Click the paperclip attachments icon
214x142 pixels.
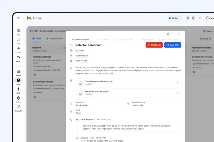71,80
